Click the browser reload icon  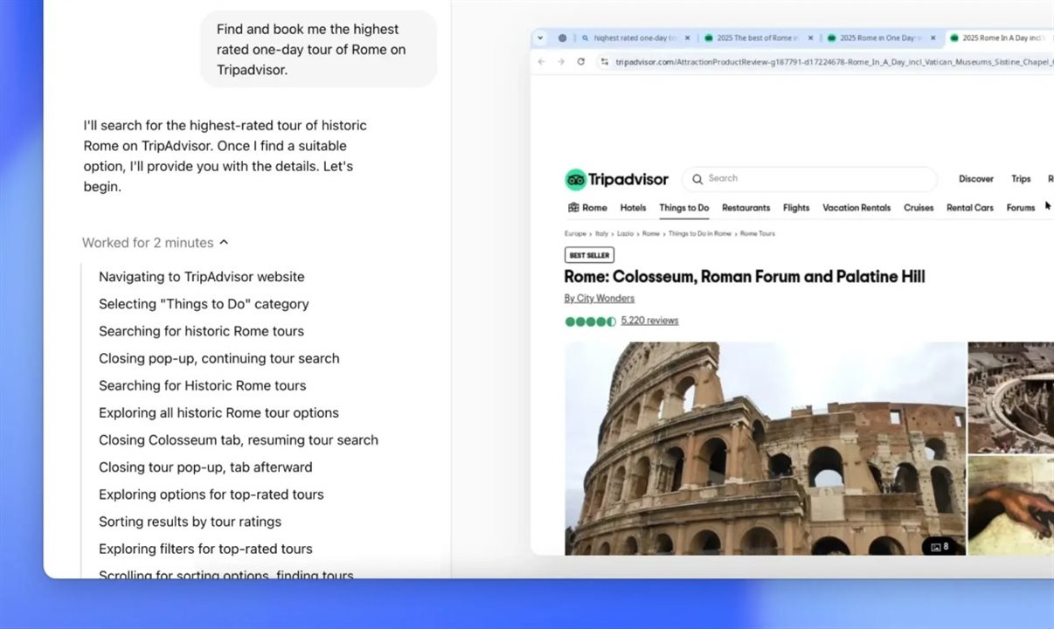(579, 61)
